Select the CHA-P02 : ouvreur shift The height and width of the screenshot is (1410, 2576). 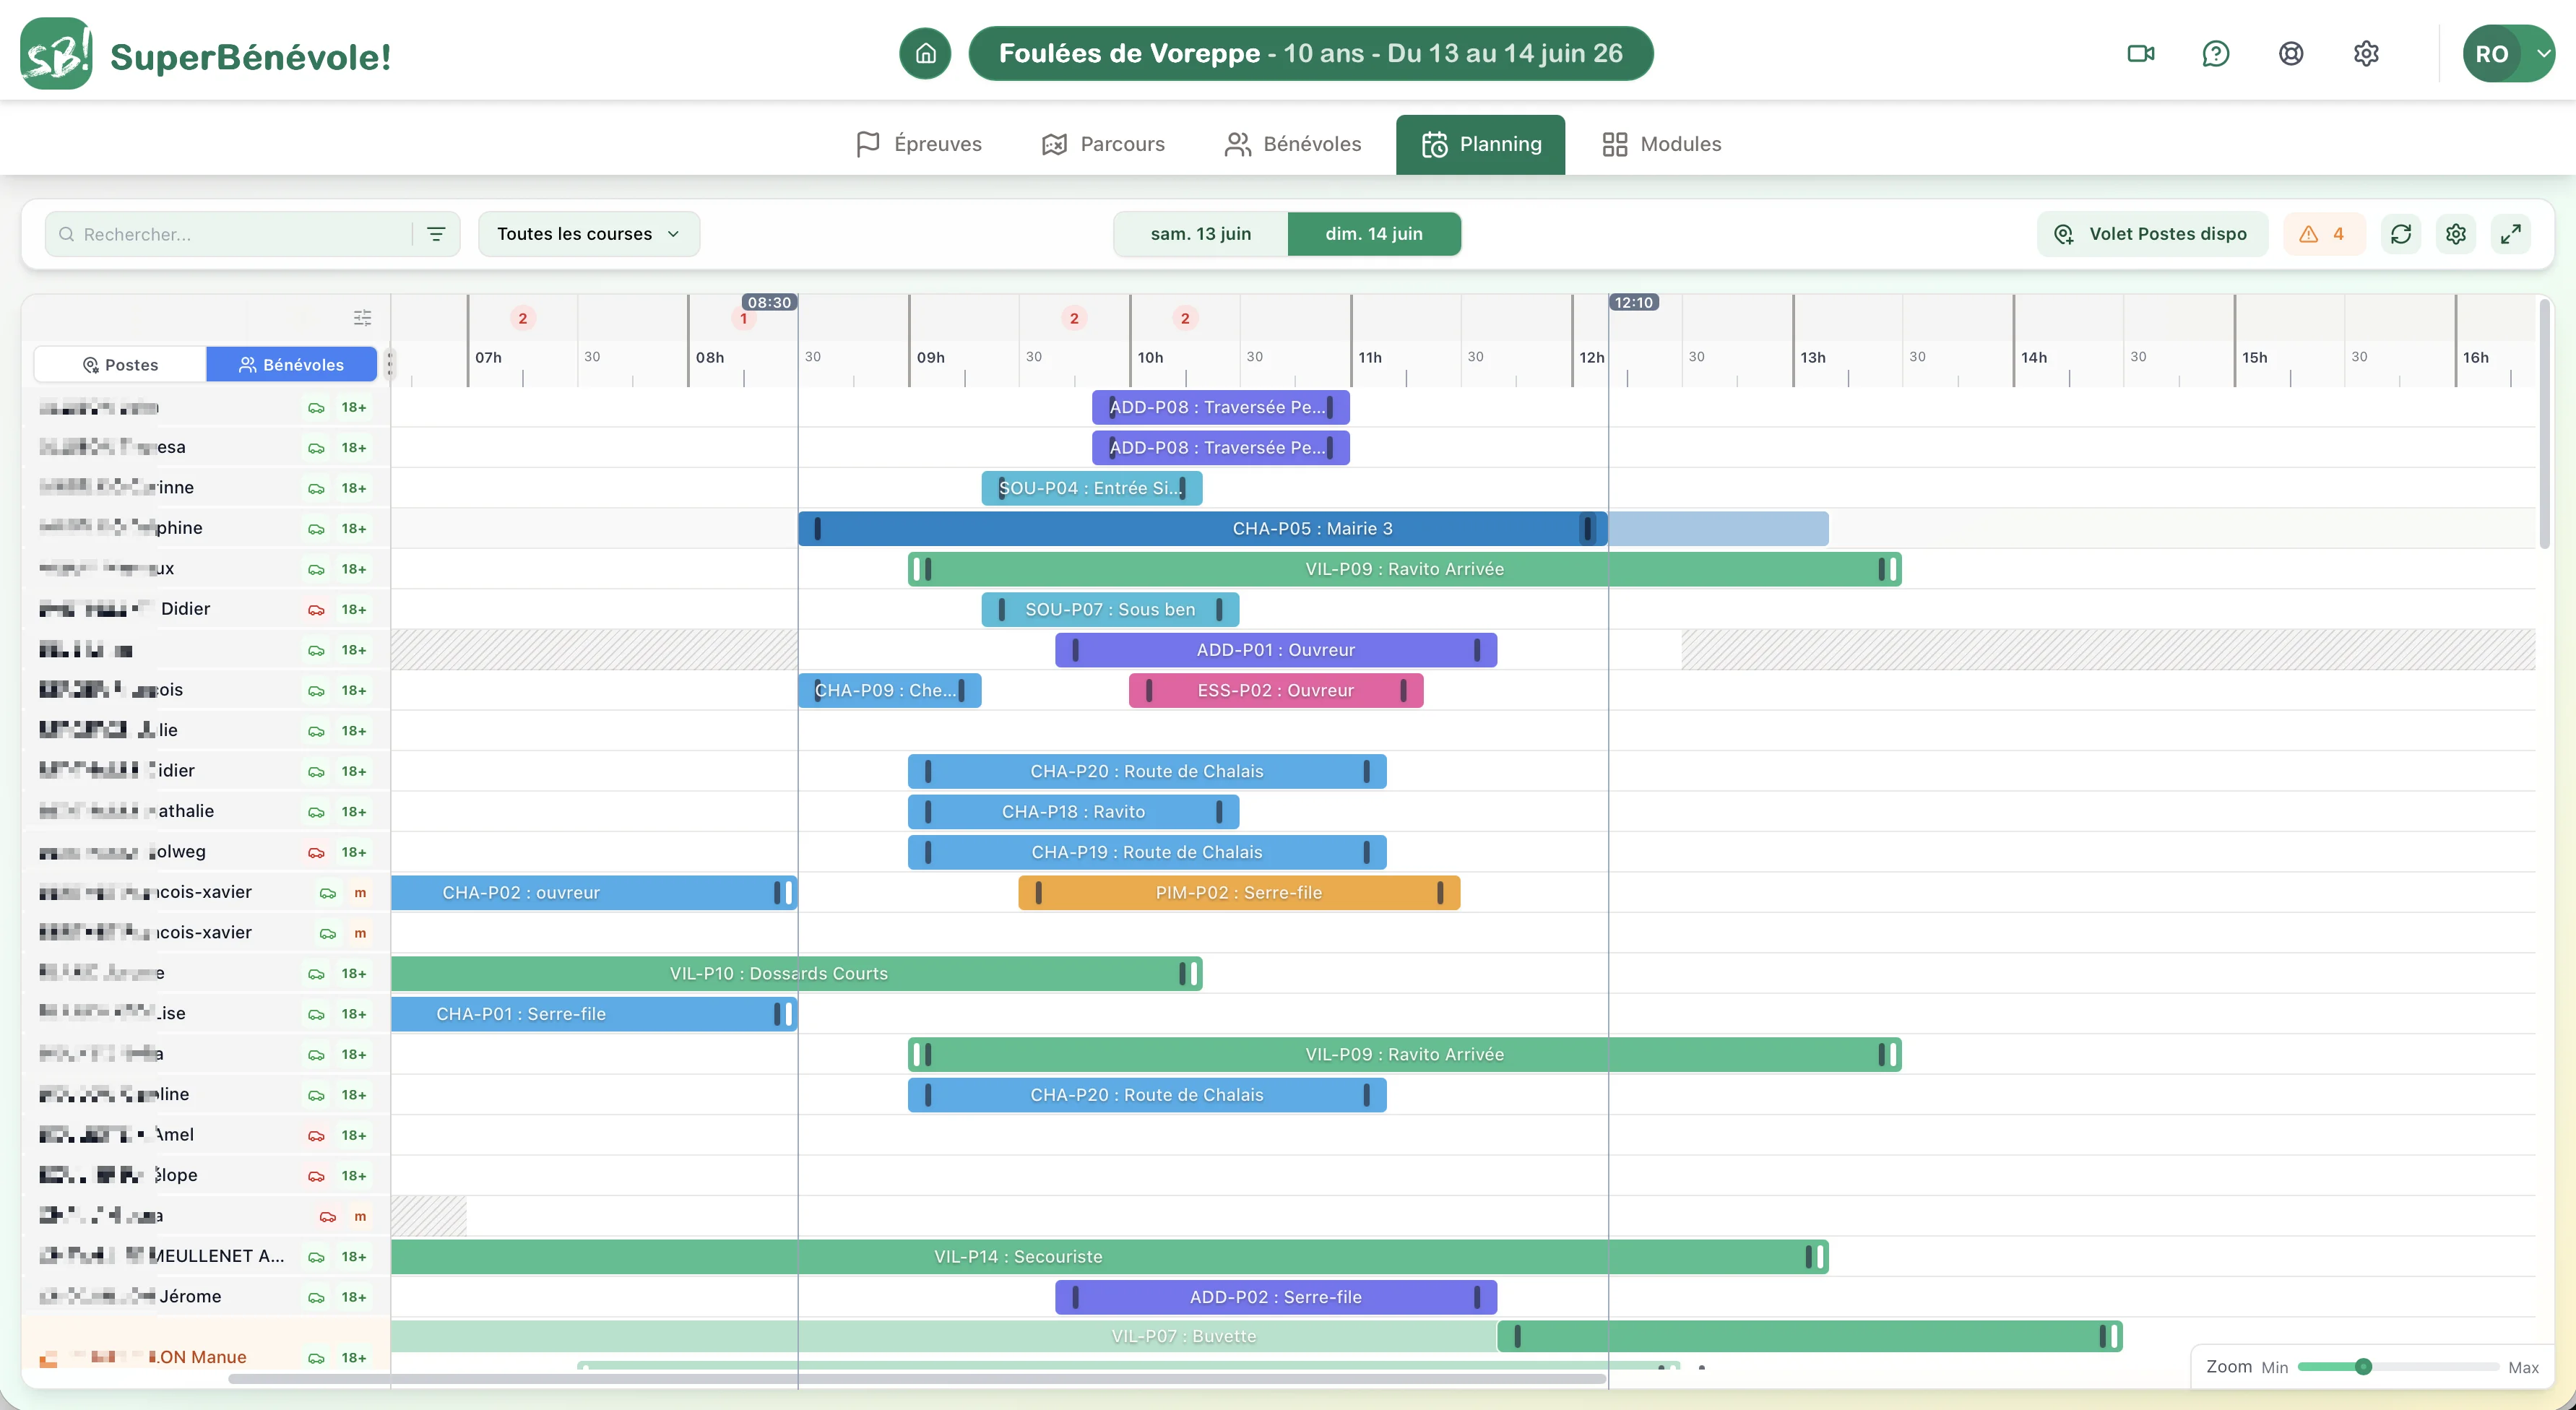594,893
